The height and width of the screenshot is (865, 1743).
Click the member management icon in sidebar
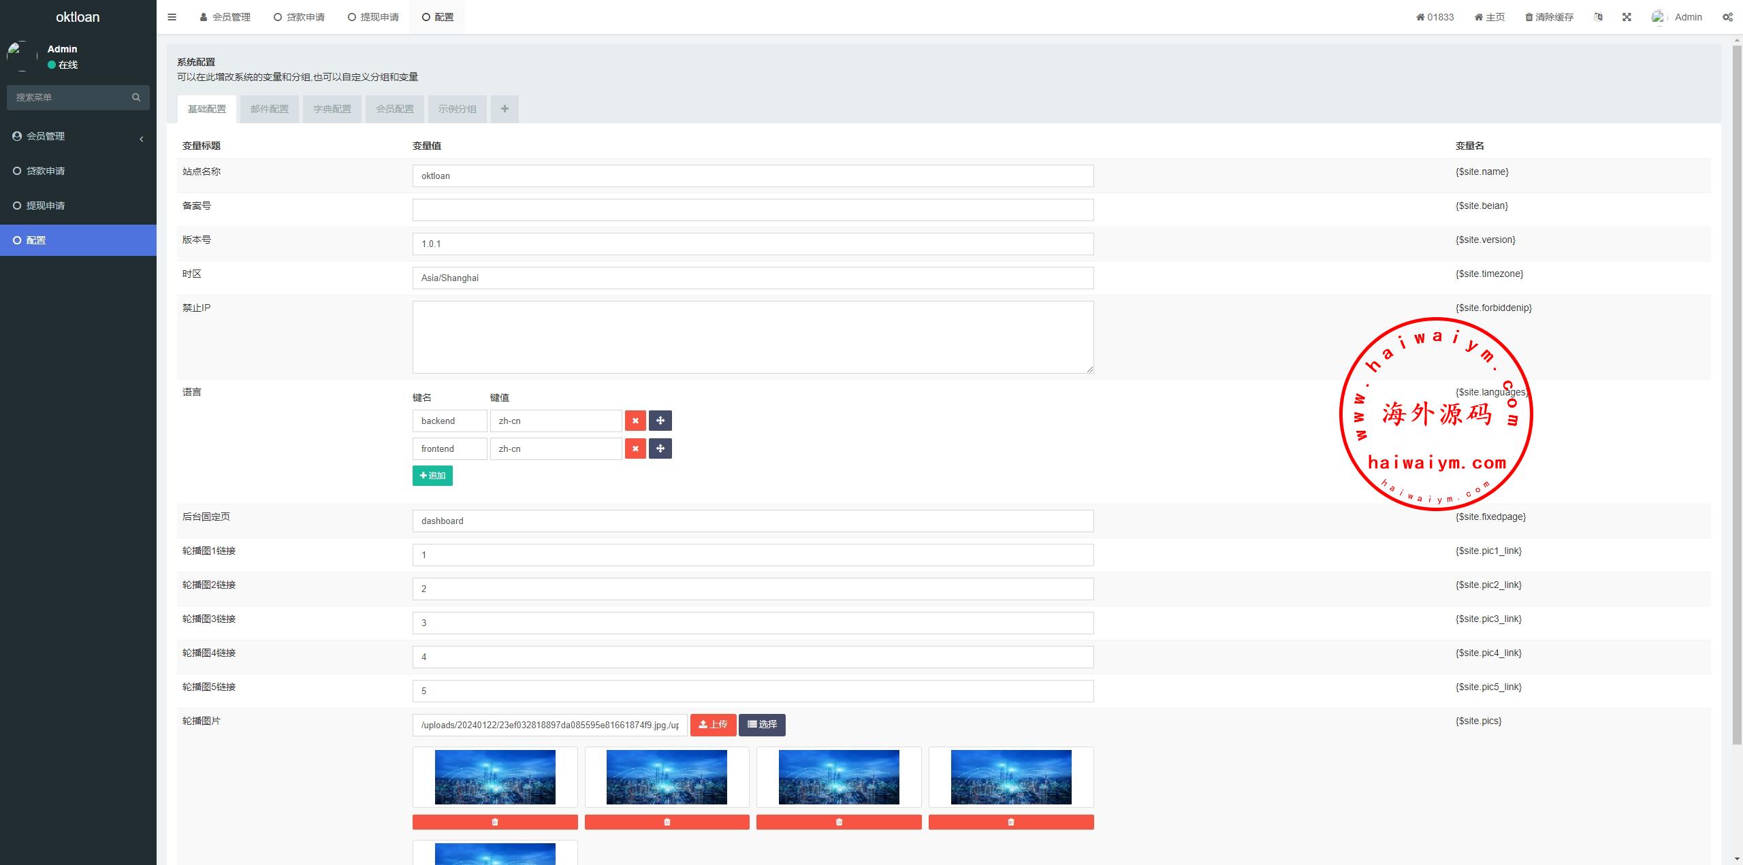click(16, 135)
